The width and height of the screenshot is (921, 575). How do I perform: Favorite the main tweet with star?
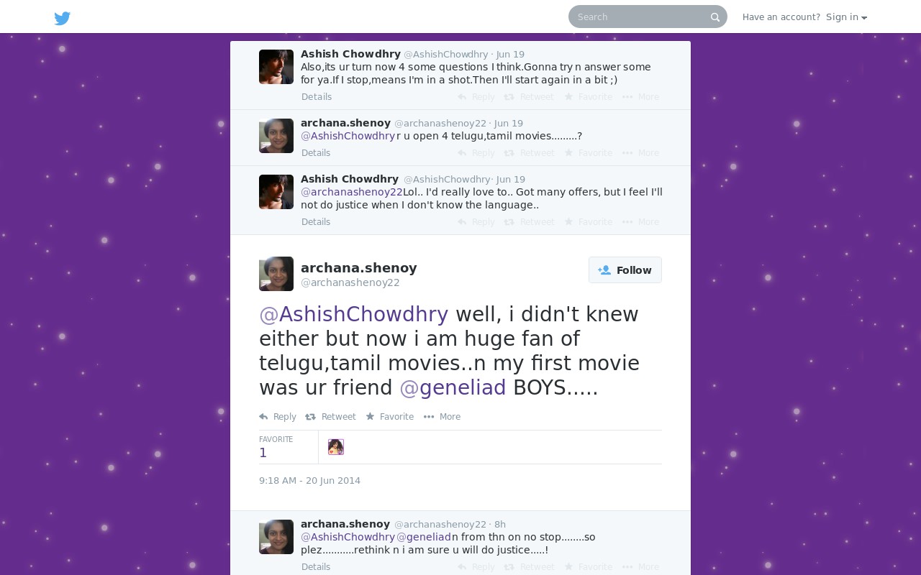389,417
